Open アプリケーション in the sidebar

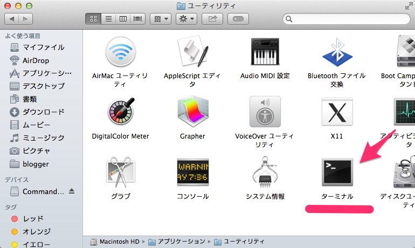pos(40,73)
